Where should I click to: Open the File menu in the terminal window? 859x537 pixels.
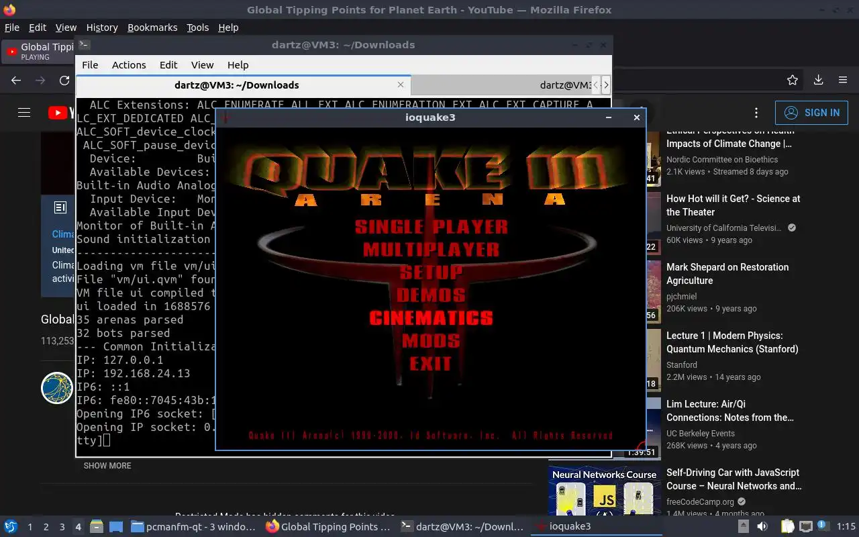(90, 65)
